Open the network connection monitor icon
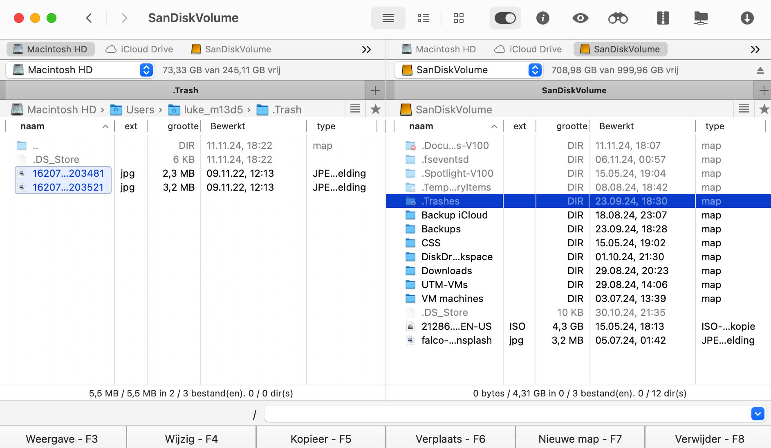Viewport: 771px width, 448px height. (x=701, y=18)
